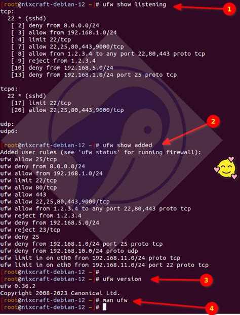Screen dimensions: 240x315
Task: Click the smiling emoji with hearts
Action: tap(226, 168)
